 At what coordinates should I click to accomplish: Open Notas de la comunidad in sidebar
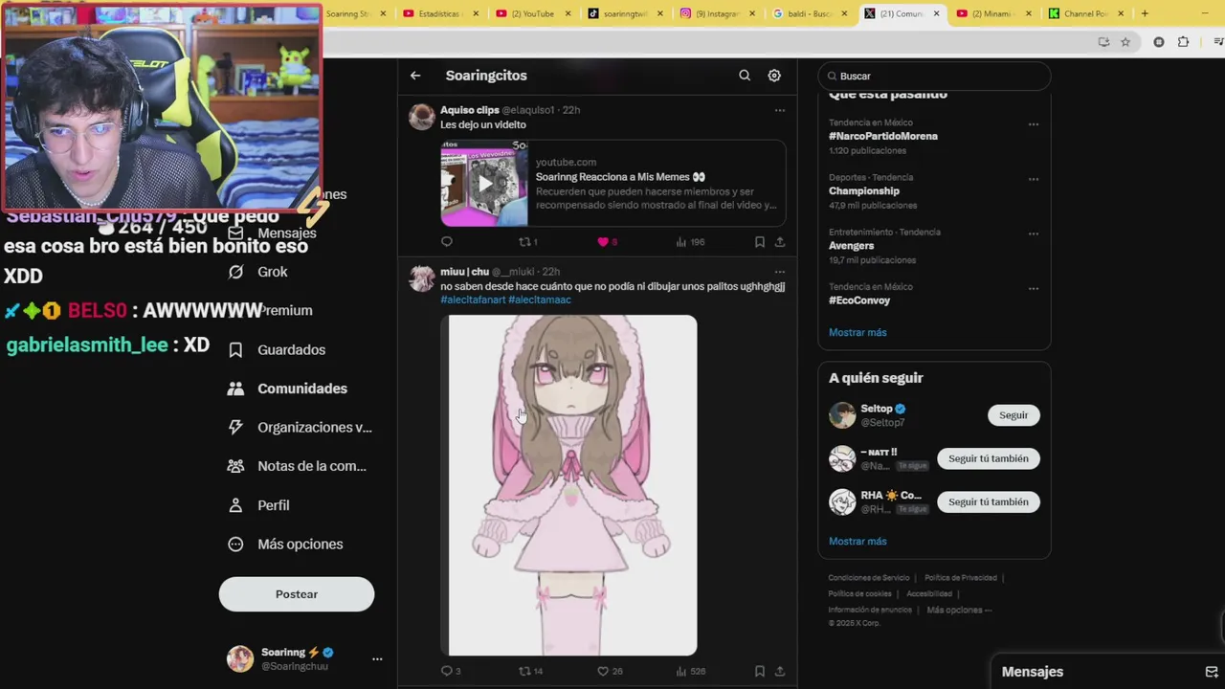[x=297, y=466]
